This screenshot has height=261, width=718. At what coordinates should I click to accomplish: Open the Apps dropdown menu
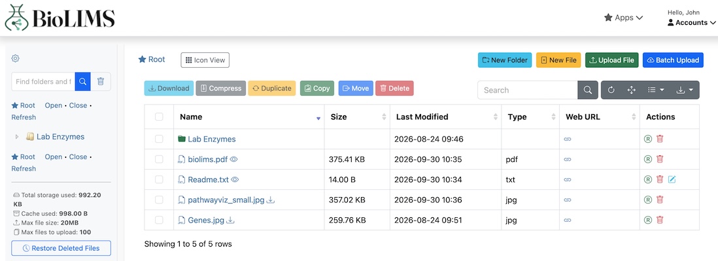(x=624, y=18)
